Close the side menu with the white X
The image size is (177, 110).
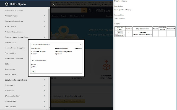point(54,5)
